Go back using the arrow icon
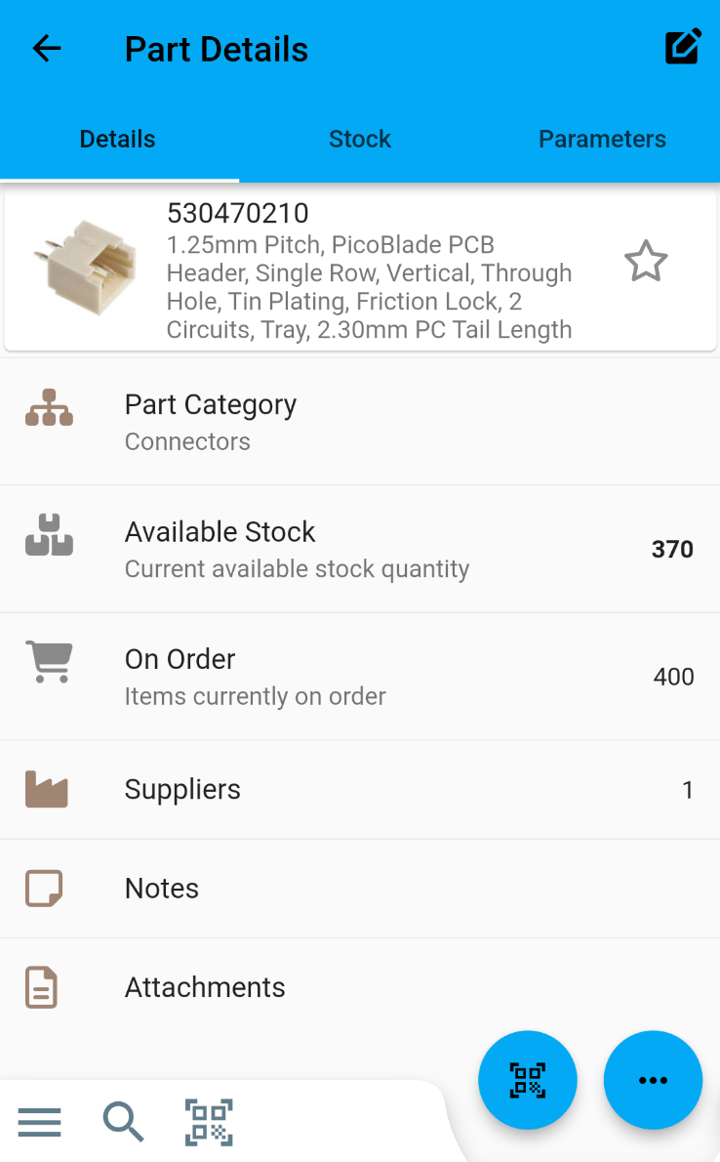720x1162 pixels. pyautogui.click(x=47, y=49)
